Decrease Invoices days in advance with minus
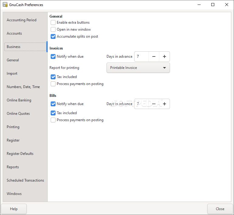The width and height of the screenshot is (234, 215). tap(154, 56)
